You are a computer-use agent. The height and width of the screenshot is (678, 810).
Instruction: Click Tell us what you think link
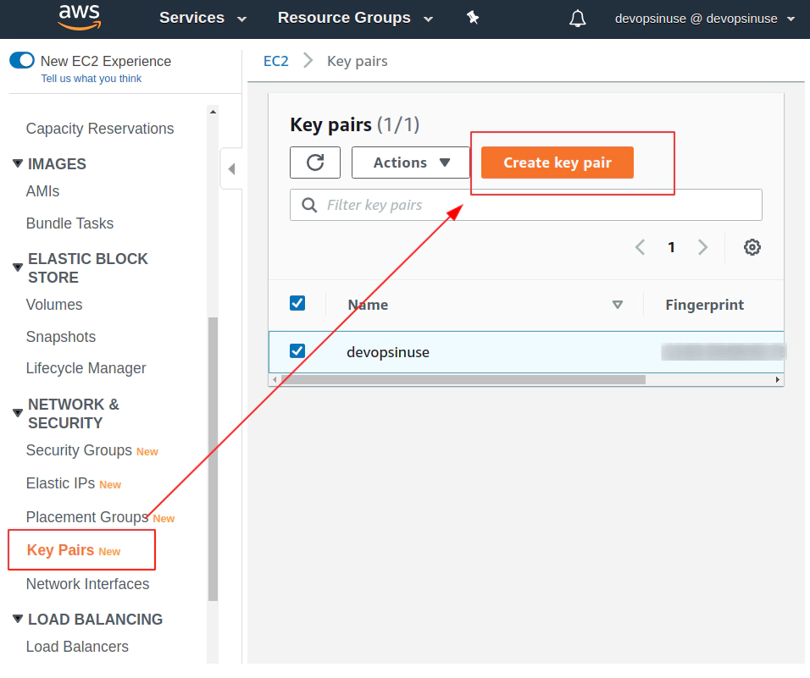(x=92, y=79)
